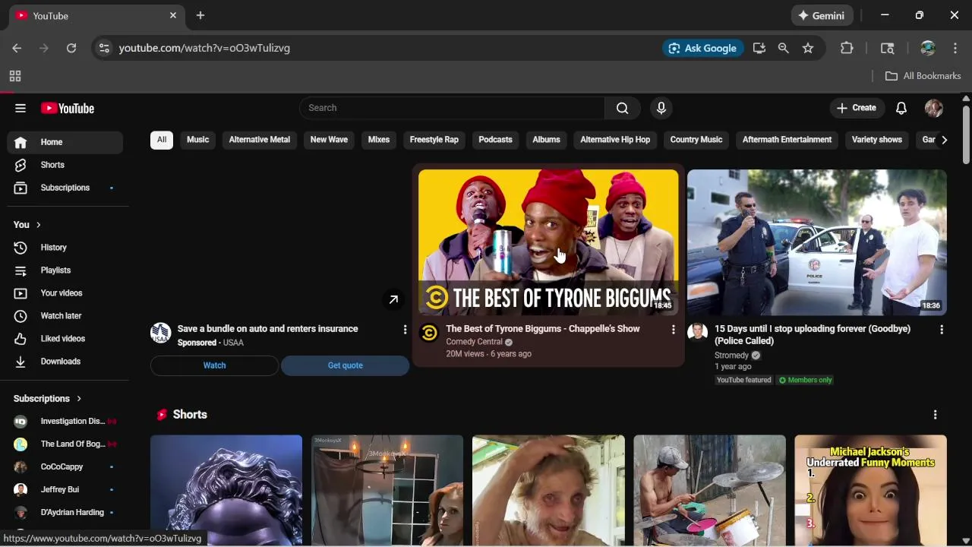This screenshot has width=972, height=547.
Task: Open the '15 Days until I stop uploading' title
Action: 813,335
